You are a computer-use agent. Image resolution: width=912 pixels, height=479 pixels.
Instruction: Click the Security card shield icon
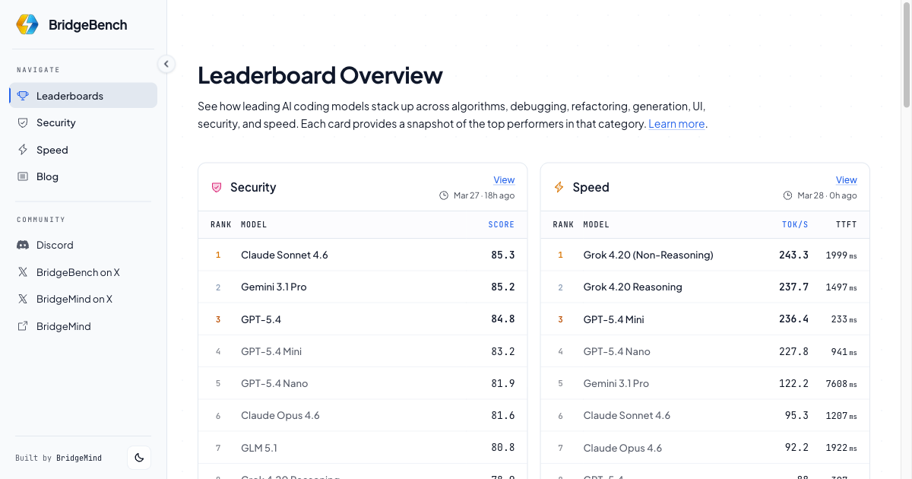[x=217, y=187]
